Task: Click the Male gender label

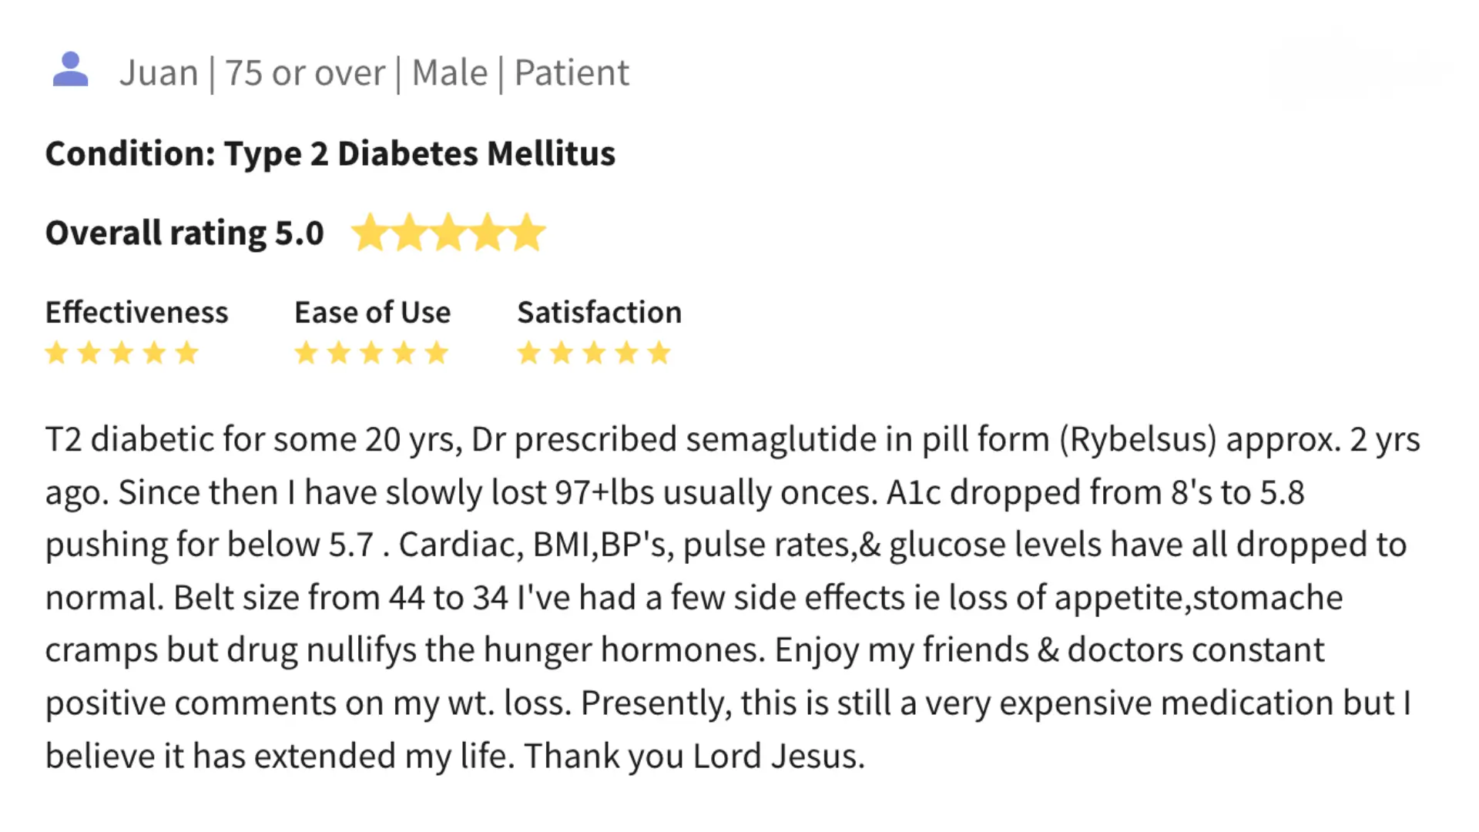Action: (450, 73)
